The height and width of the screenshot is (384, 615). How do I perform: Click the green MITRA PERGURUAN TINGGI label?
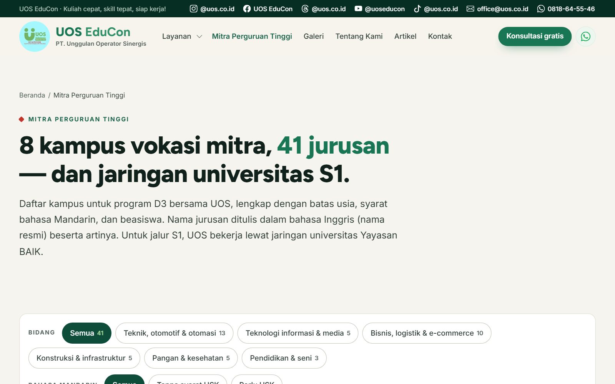click(x=78, y=119)
